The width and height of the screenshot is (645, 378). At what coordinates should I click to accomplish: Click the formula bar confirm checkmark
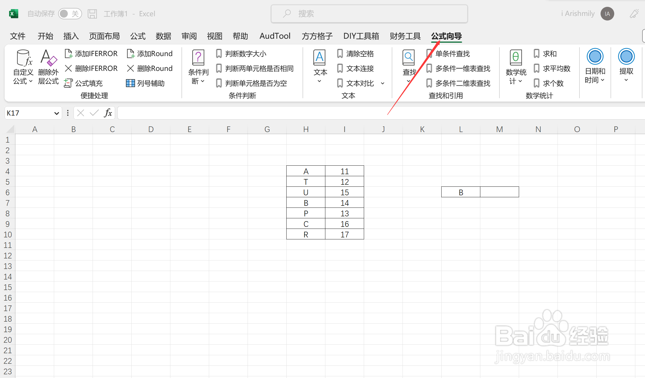pos(94,113)
